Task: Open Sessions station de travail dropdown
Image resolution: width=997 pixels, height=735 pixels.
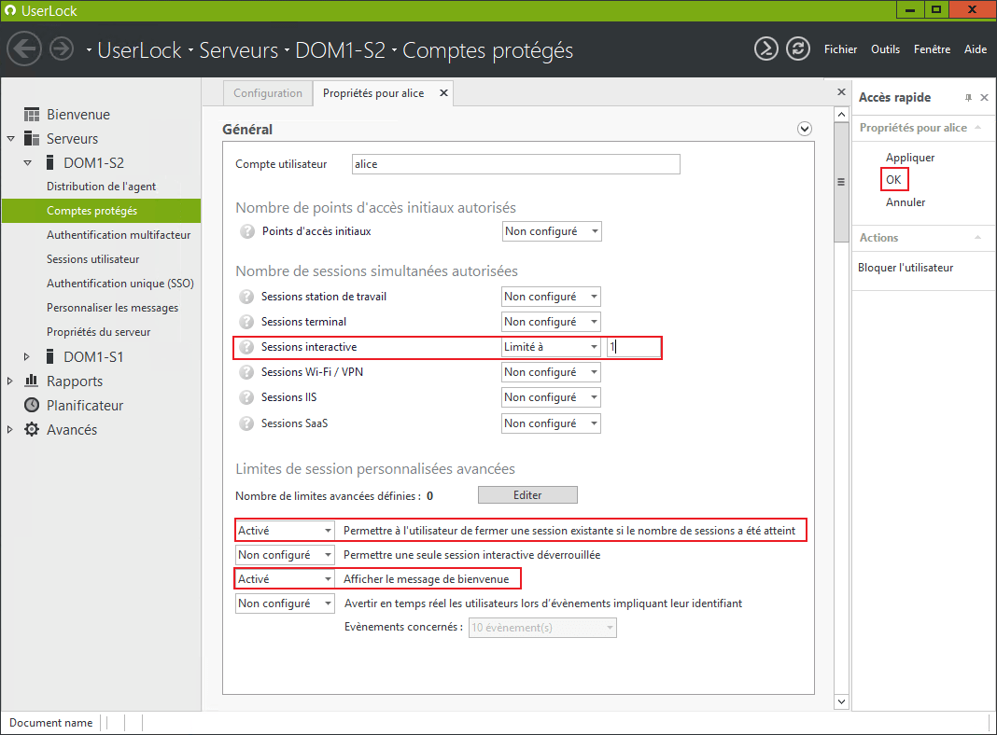Action: pyautogui.click(x=551, y=297)
